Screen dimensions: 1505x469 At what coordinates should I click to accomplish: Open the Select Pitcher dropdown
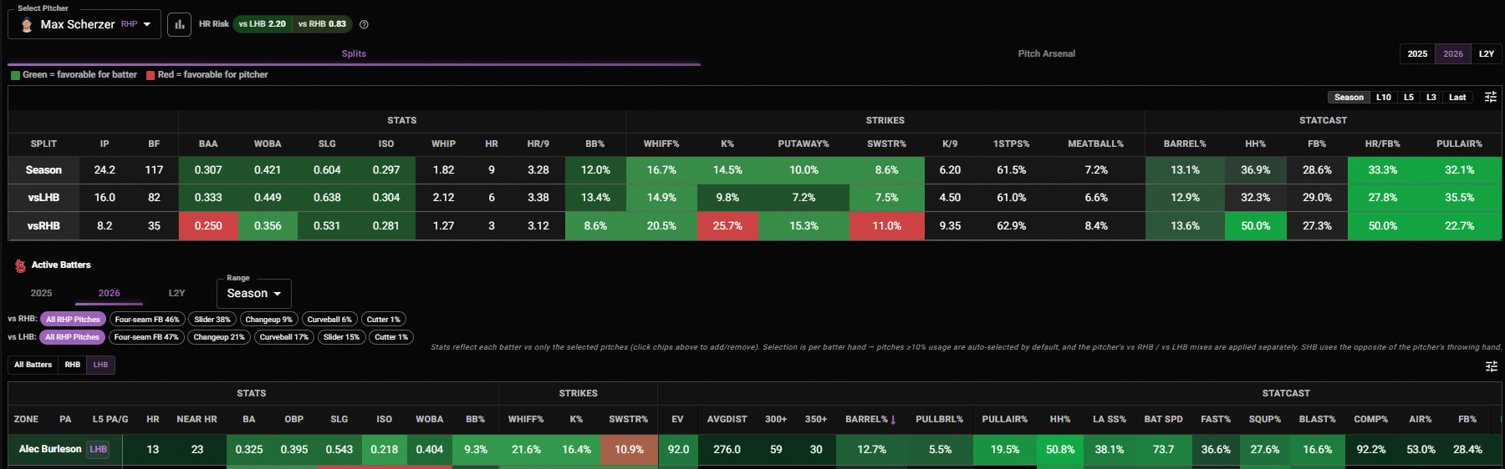click(x=84, y=24)
